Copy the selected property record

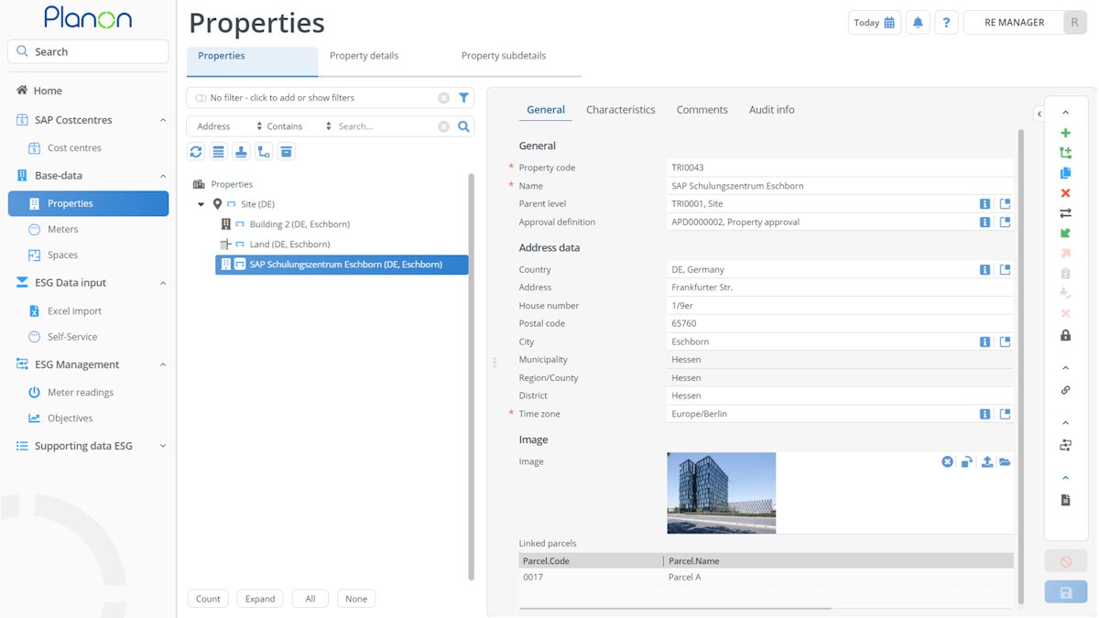[1065, 172]
